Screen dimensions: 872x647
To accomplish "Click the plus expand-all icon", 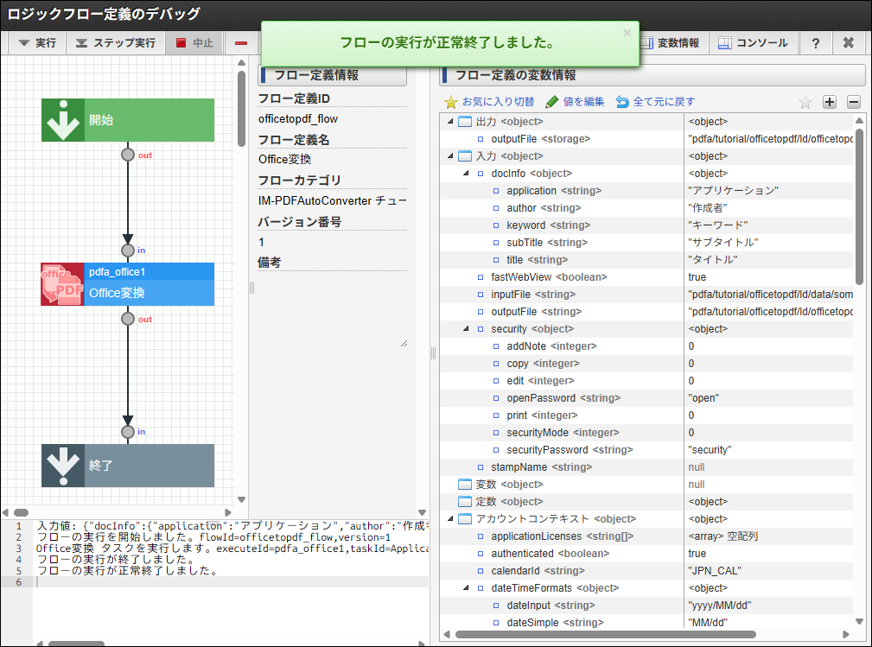I will coord(830,102).
